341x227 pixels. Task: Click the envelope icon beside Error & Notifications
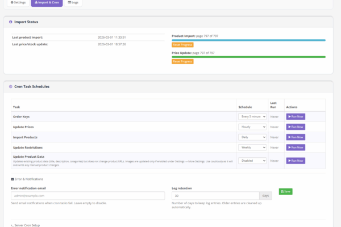click(13, 179)
